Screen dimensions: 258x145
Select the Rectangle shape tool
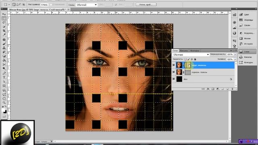[x=4, y=86]
